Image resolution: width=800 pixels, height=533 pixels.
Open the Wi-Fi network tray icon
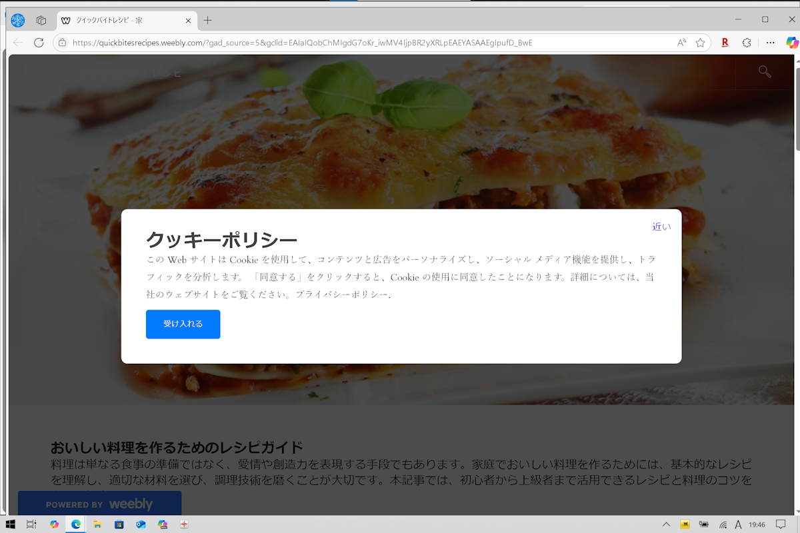(x=723, y=524)
